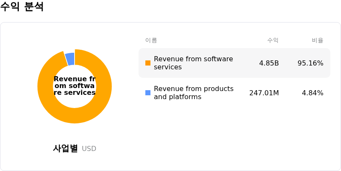Click the 비율 column header
Viewport: 341px width, 171px height.
318,40
